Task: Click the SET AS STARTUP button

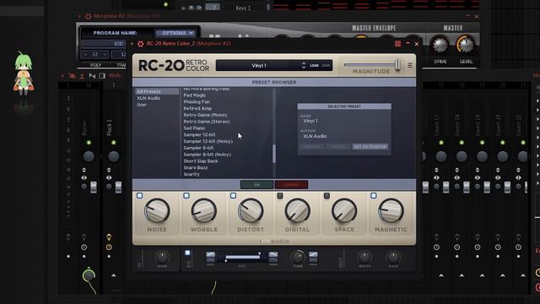Action: click(370, 147)
